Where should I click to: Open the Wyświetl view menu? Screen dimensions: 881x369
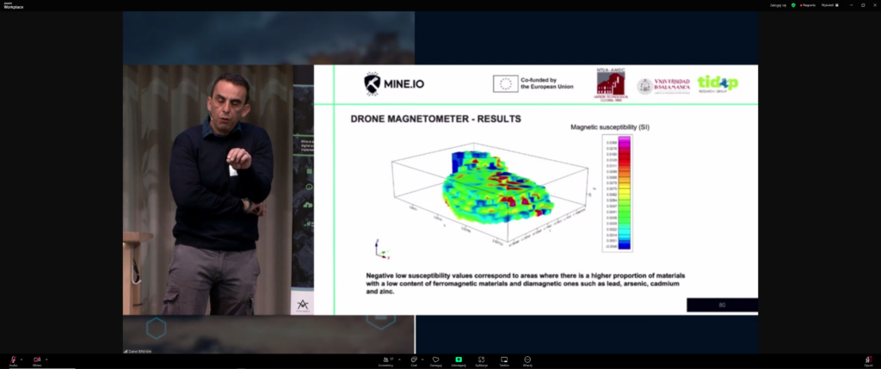coord(829,5)
